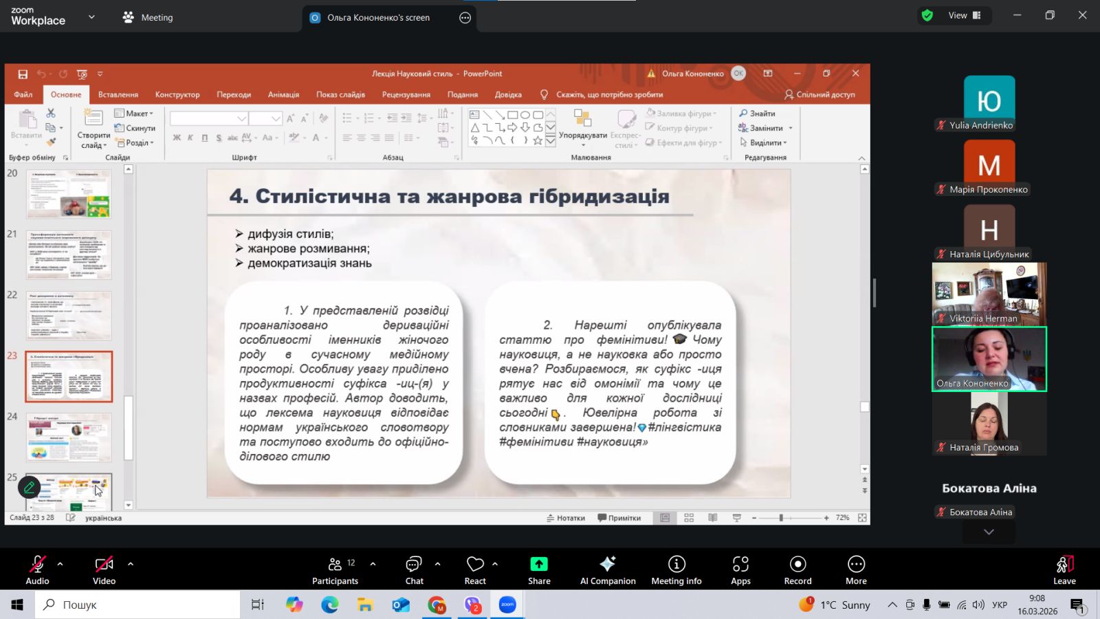Open the Meeting info panel
Image resolution: width=1100 pixels, height=619 pixels.
pyautogui.click(x=676, y=569)
